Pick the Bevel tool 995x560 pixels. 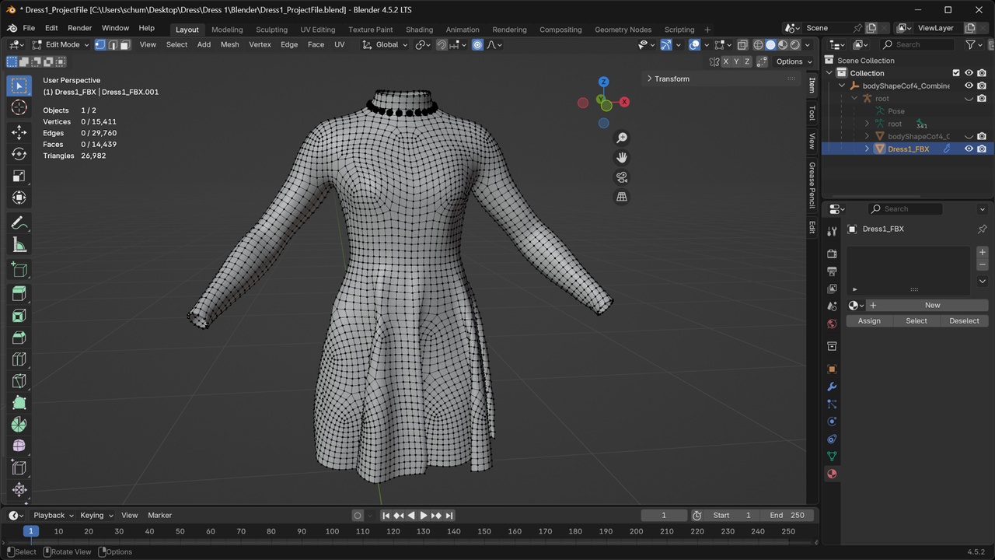pyautogui.click(x=19, y=338)
